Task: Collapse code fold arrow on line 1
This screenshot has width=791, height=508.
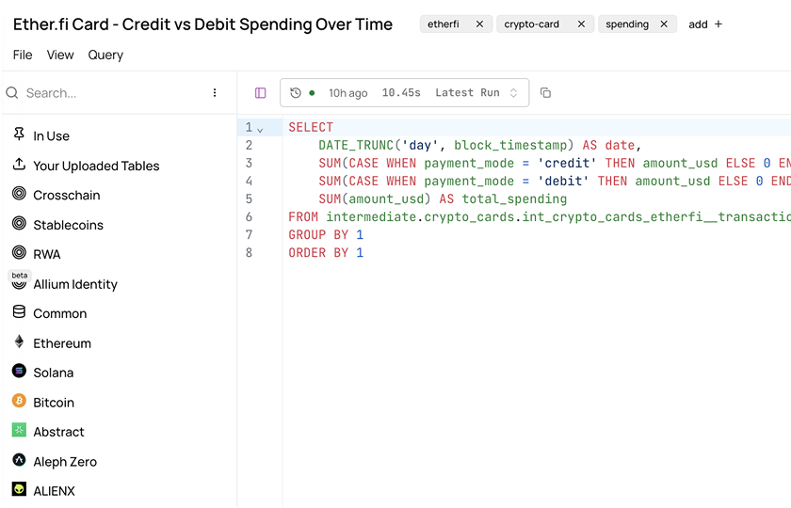Action: pyautogui.click(x=260, y=130)
